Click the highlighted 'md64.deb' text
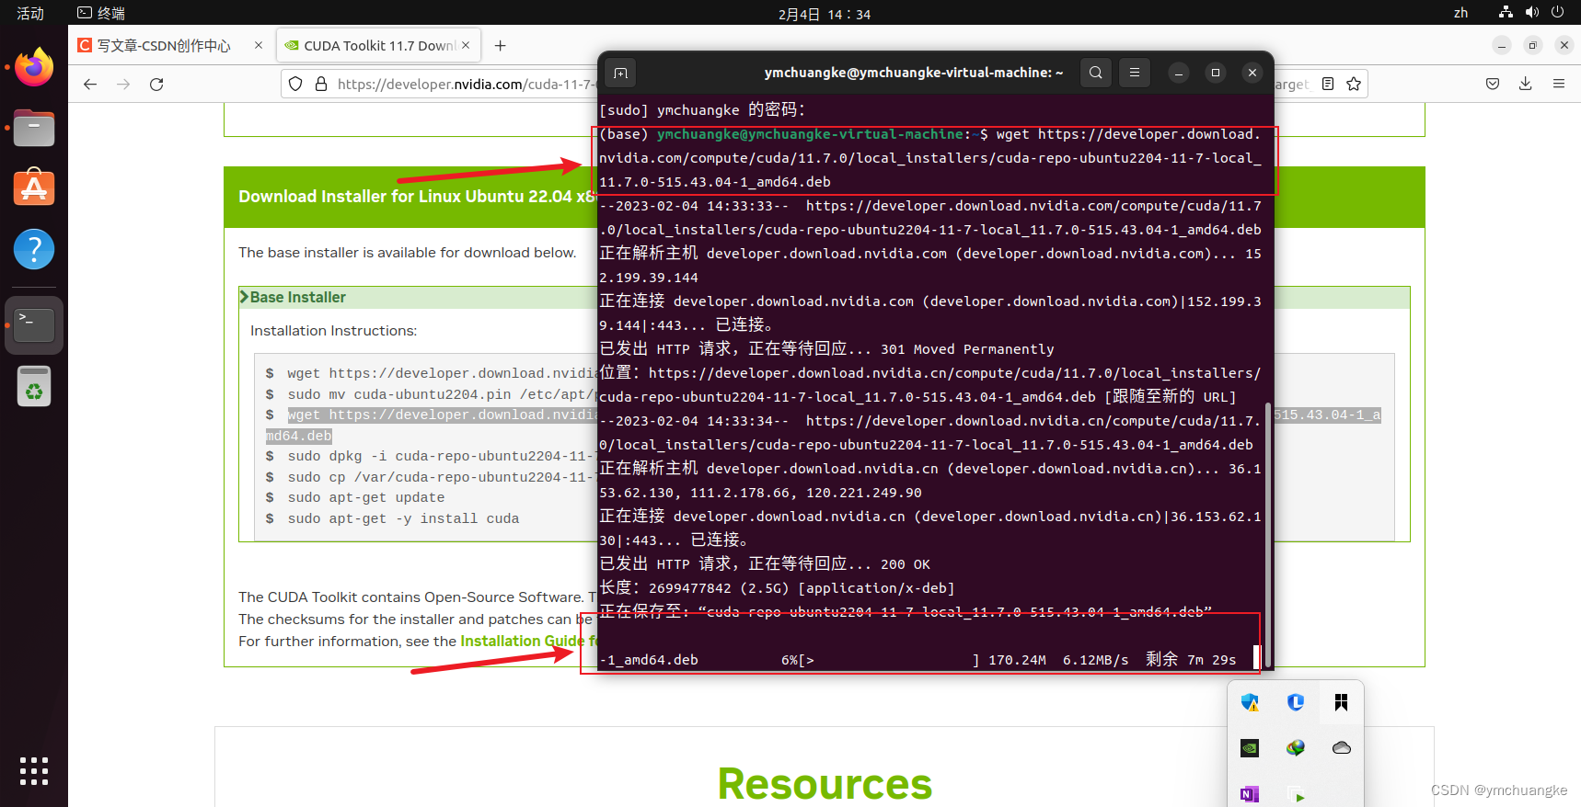Viewport: 1581px width, 807px height. (x=299, y=436)
